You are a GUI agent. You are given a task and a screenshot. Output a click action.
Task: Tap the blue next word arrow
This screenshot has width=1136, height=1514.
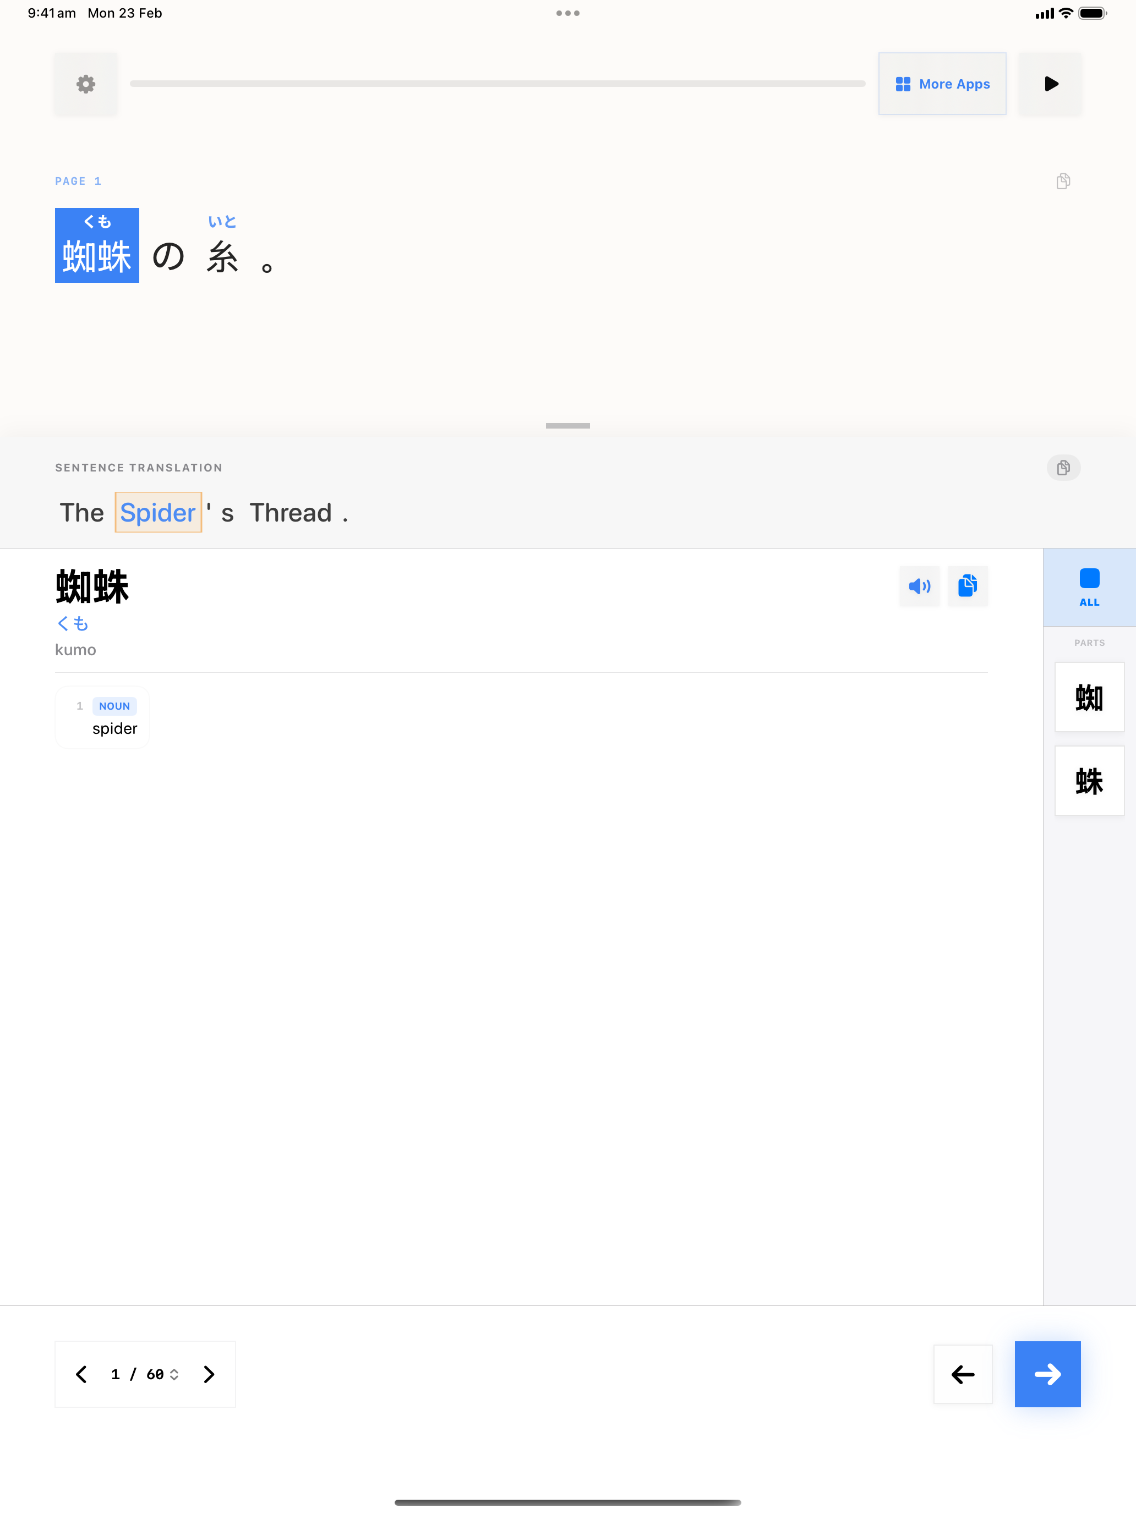(x=1047, y=1374)
